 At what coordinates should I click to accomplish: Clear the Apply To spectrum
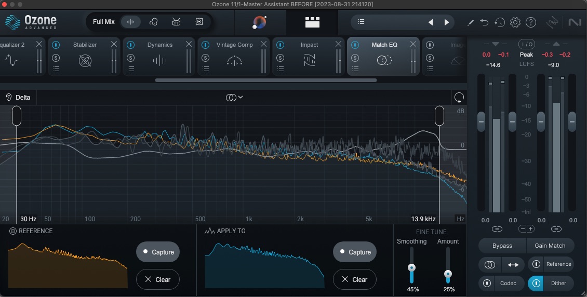click(354, 279)
